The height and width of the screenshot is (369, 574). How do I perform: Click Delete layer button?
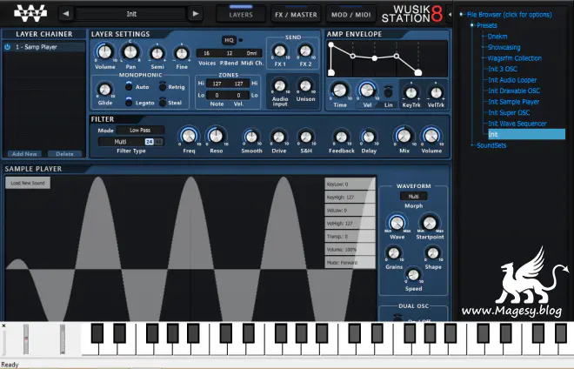click(x=65, y=154)
